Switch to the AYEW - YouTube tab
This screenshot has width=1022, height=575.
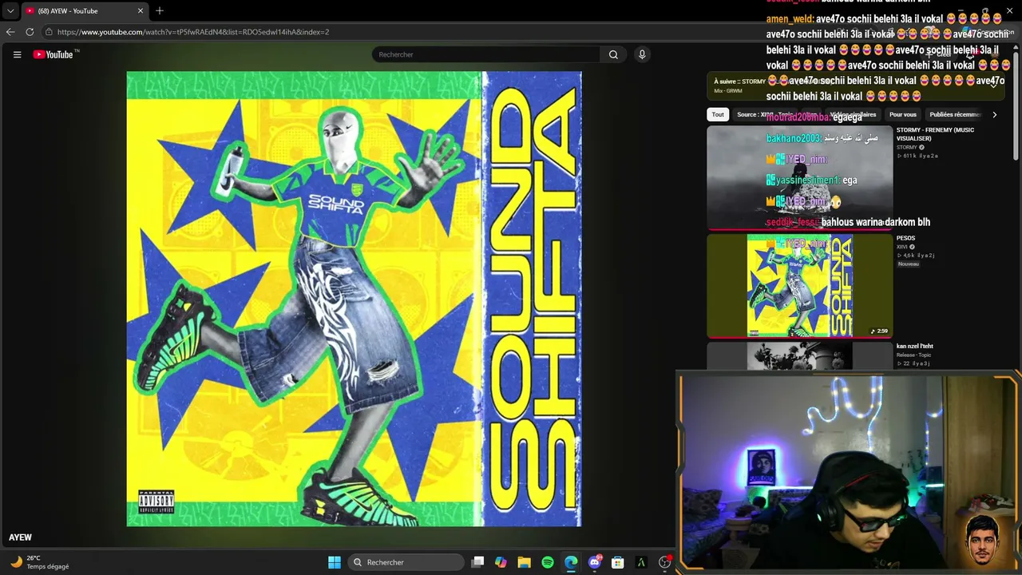84,11
